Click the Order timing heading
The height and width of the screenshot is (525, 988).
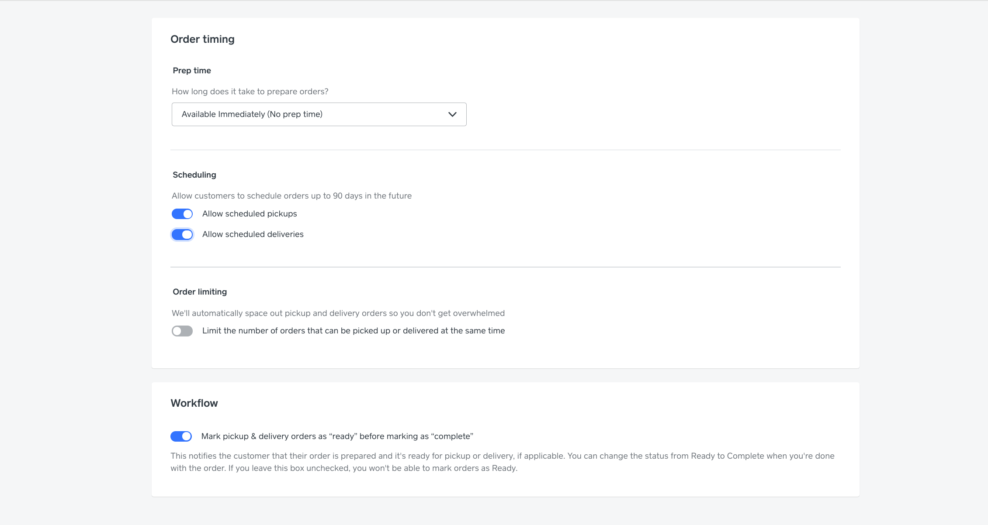tap(202, 39)
